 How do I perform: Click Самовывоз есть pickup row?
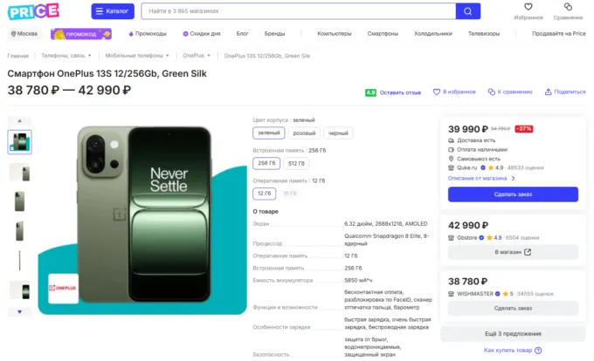coord(474,159)
